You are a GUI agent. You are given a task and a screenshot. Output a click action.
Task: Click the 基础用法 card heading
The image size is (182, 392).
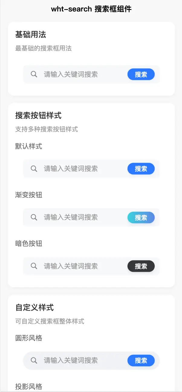[x=31, y=34]
